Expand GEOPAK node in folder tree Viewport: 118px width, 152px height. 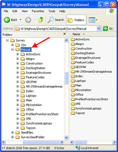pyautogui.click(x=18, y=82)
